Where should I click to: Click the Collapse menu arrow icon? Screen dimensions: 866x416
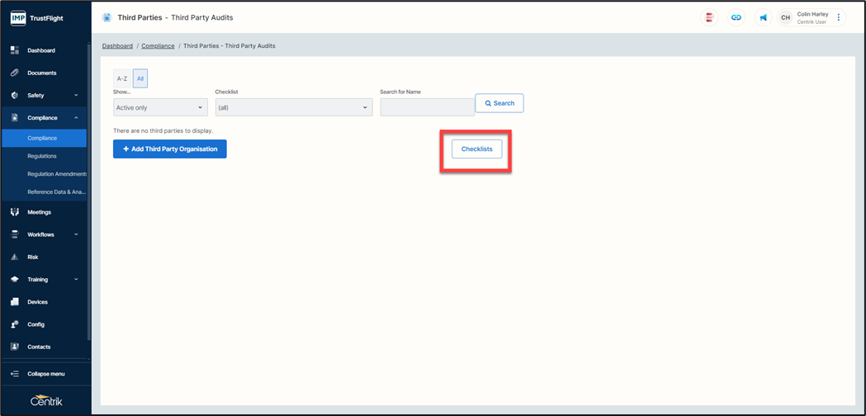[x=15, y=374]
